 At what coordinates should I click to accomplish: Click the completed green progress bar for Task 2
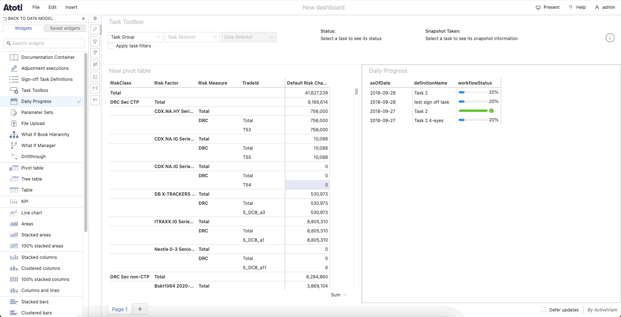[x=473, y=111]
